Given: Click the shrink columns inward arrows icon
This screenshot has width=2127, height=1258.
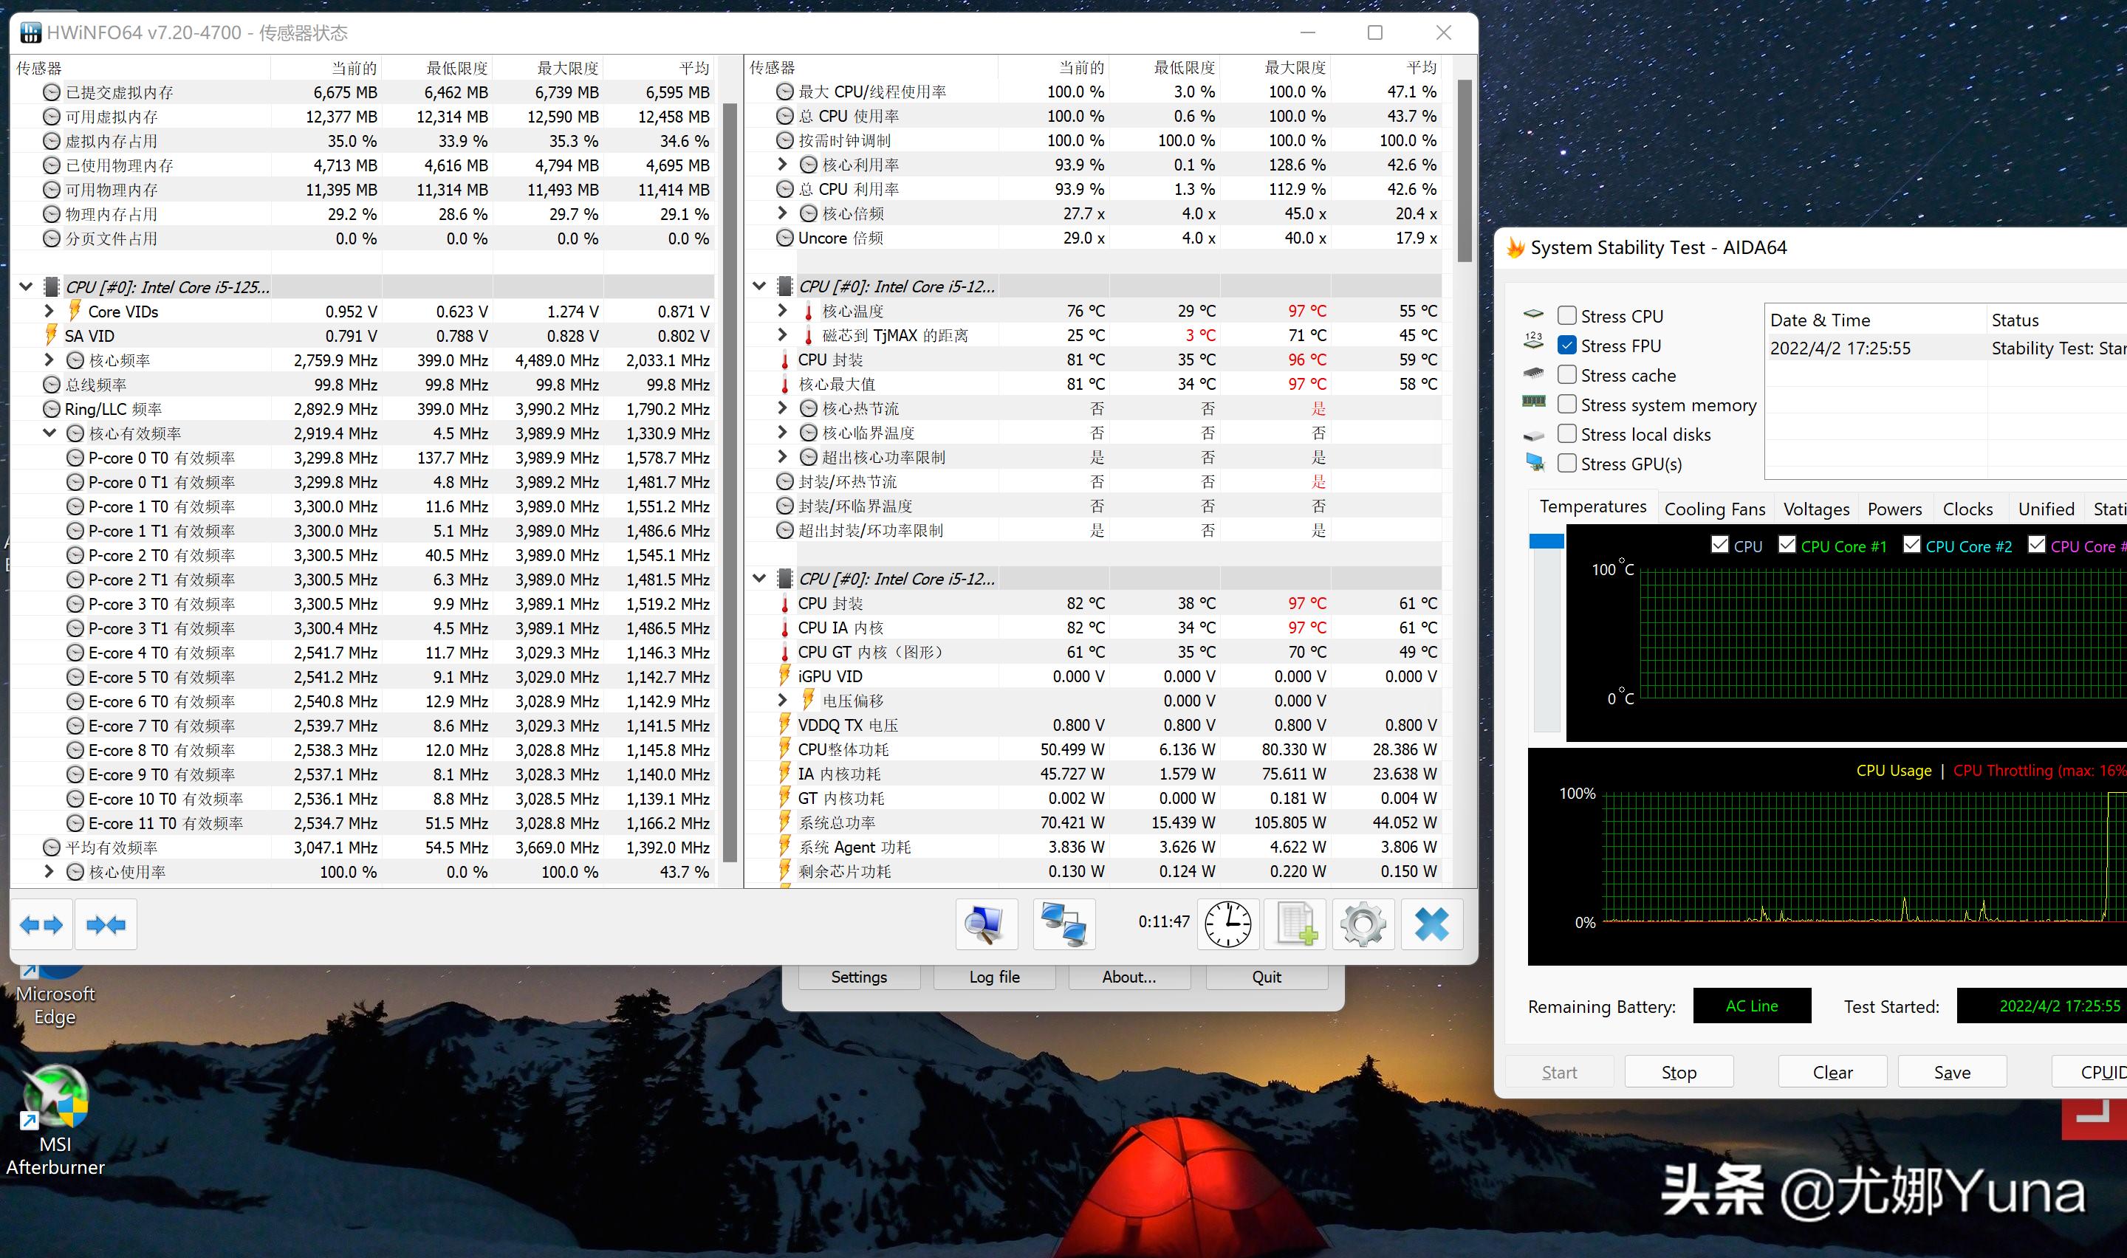Looking at the screenshot, I should click(106, 925).
